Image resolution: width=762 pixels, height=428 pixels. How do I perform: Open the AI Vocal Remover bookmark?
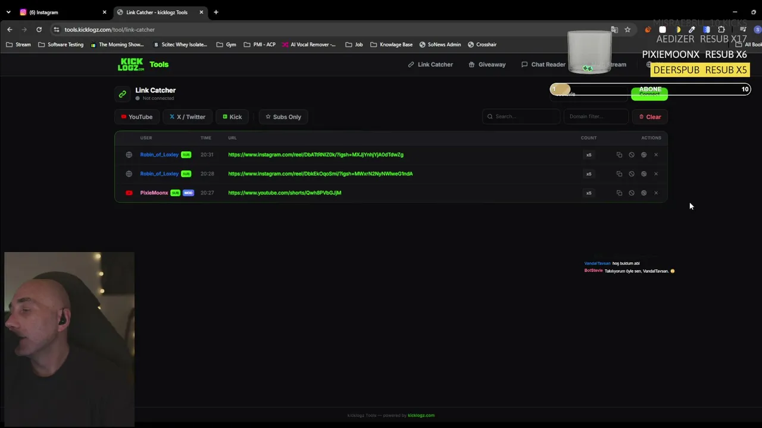[x=309, y=45]
